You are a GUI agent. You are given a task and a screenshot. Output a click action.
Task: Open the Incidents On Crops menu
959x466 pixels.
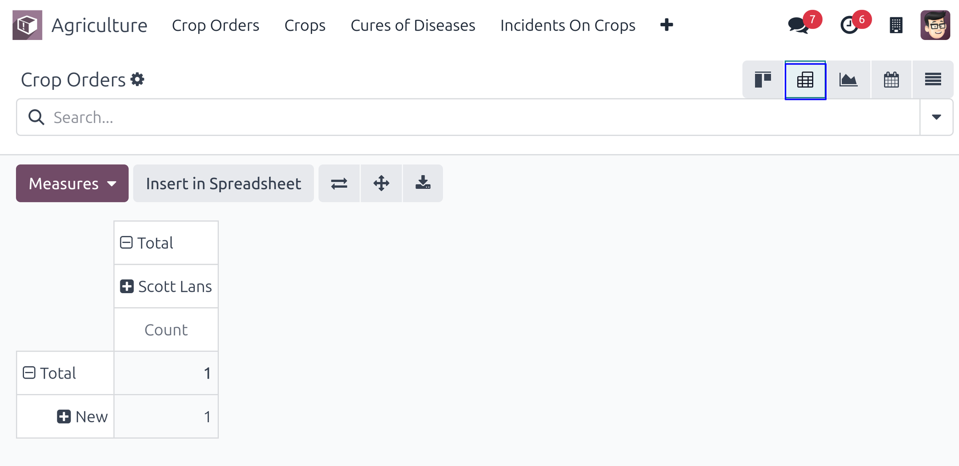coord(567,25)
